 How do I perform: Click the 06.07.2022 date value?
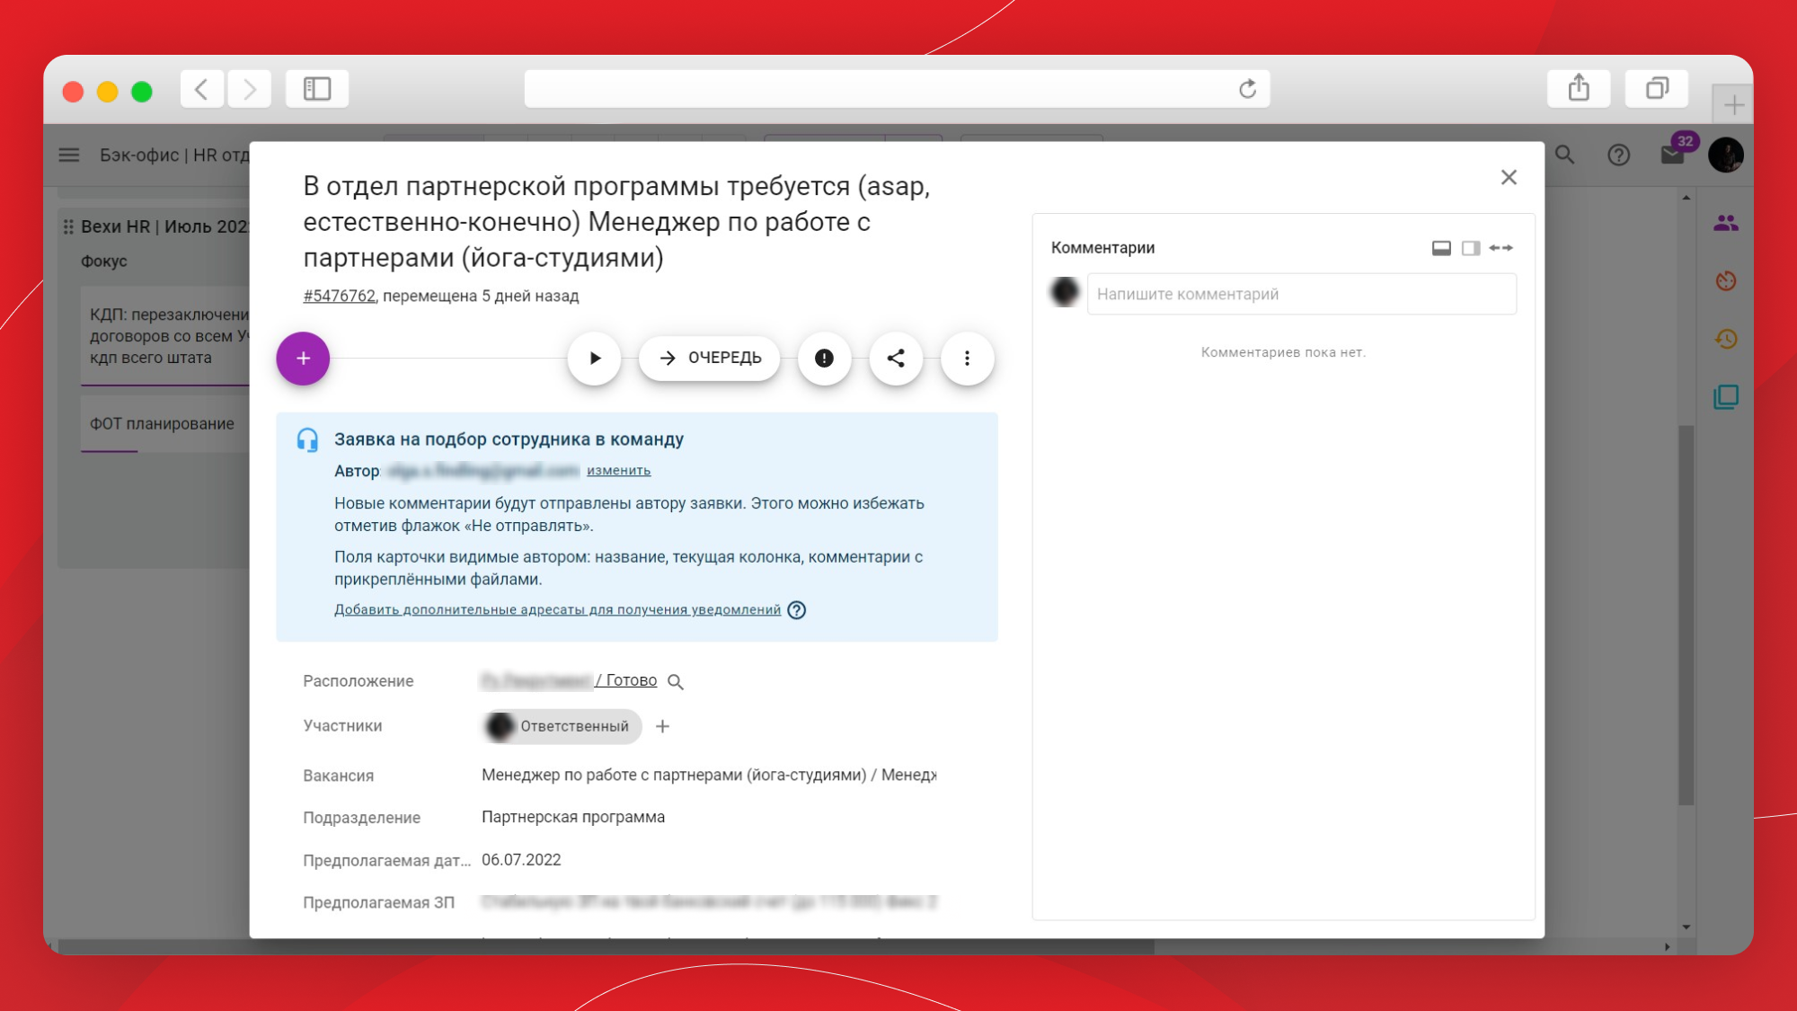click(521, 860)
